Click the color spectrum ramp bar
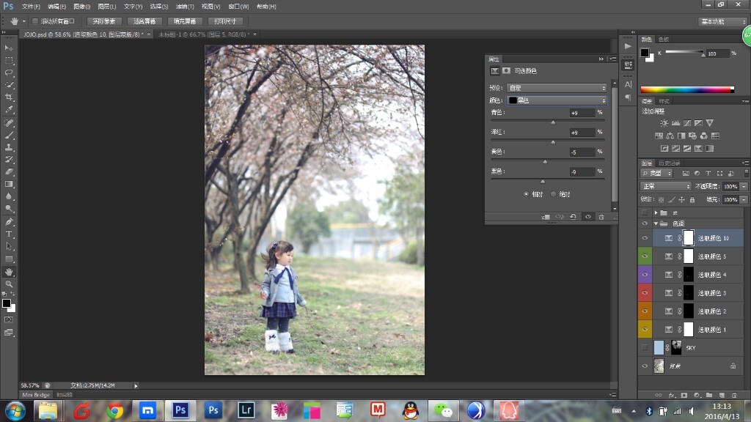 pos(686,89)
